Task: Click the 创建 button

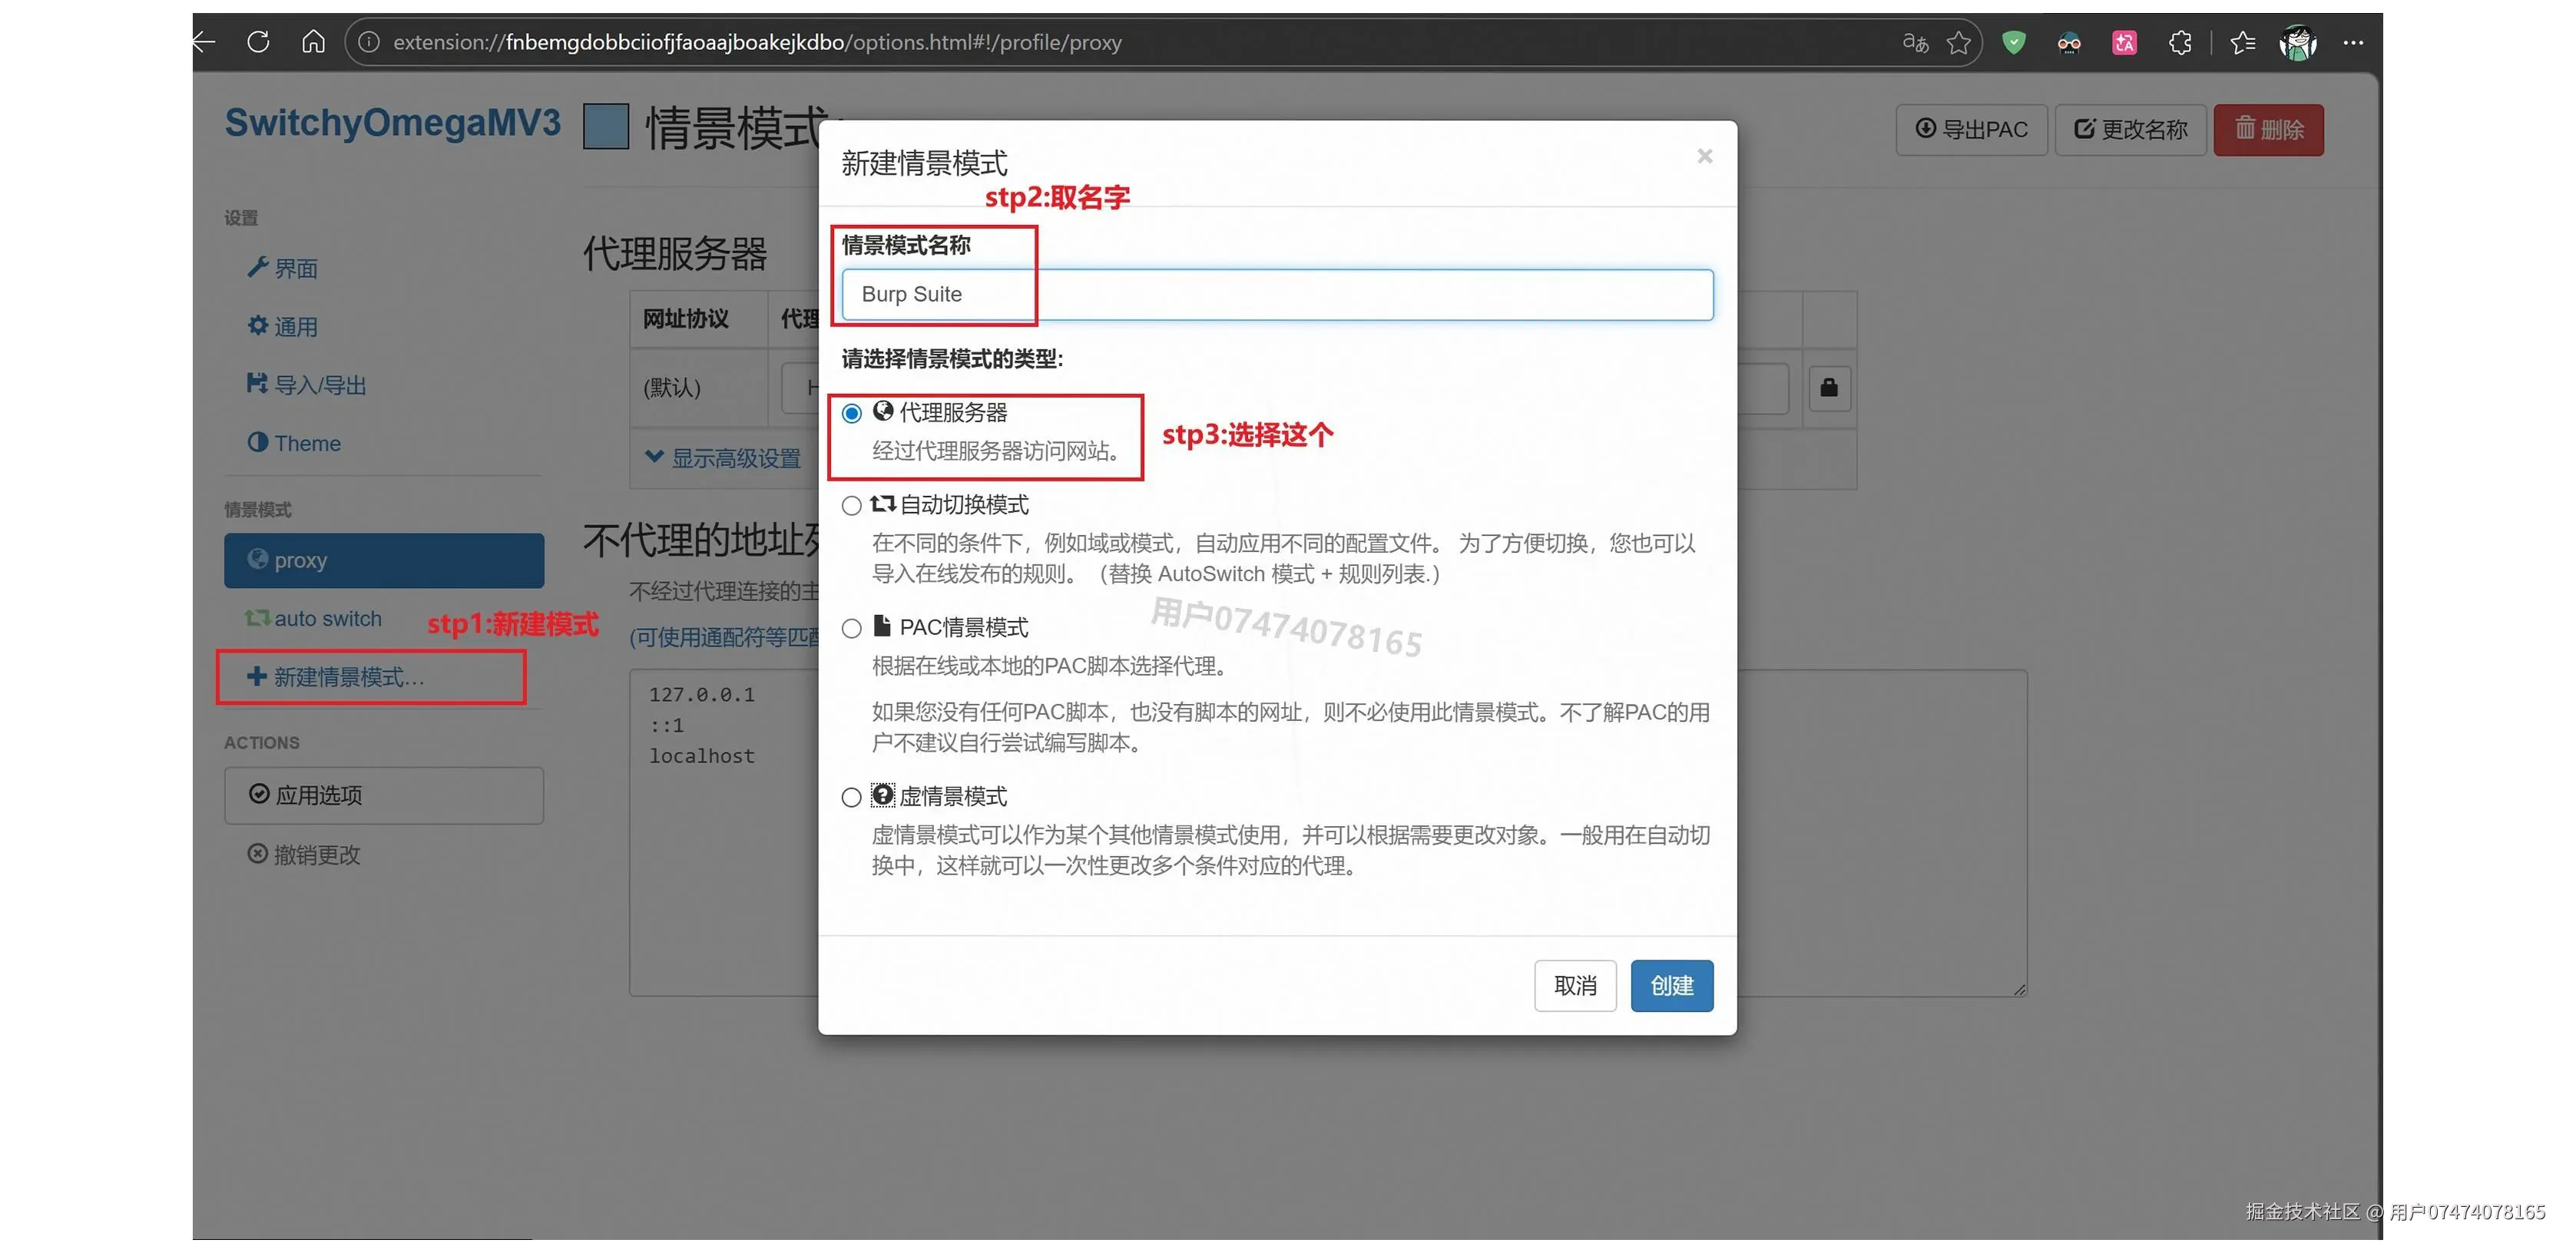Action: (x=1672, y=986)
